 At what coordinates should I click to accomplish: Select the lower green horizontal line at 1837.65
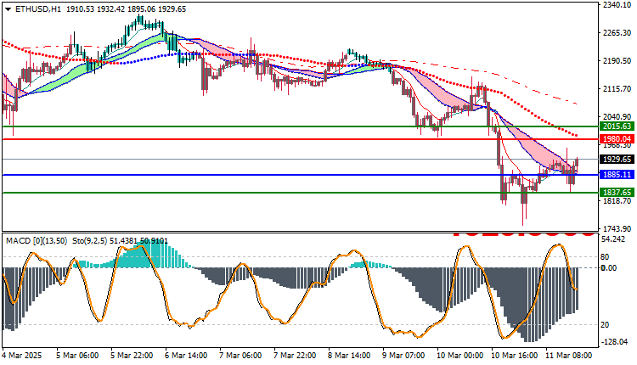[301, 193]
